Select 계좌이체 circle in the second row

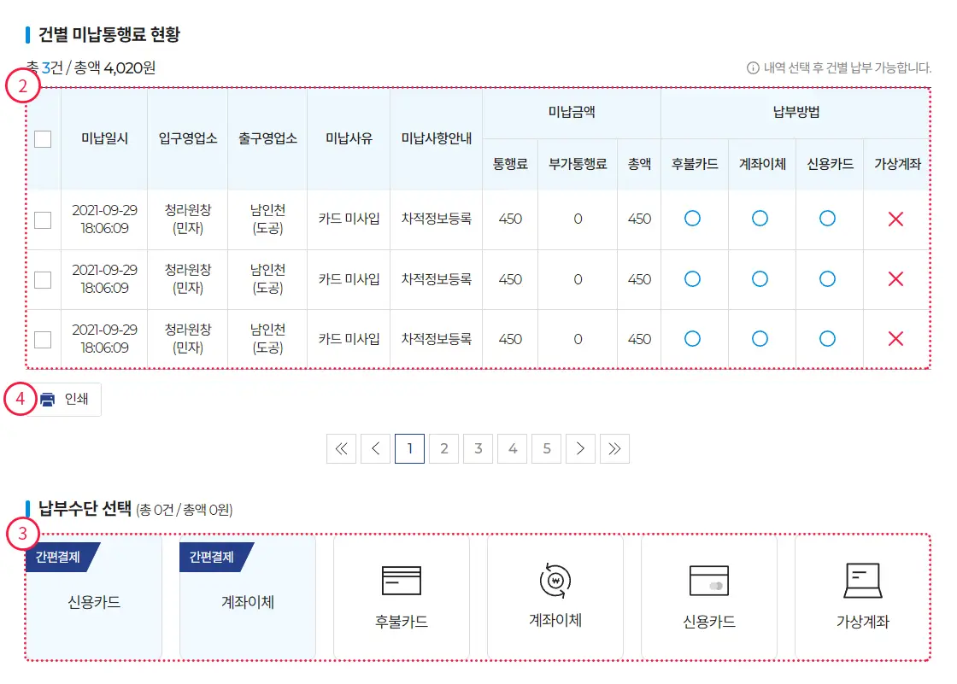click(x=760, y=278)
